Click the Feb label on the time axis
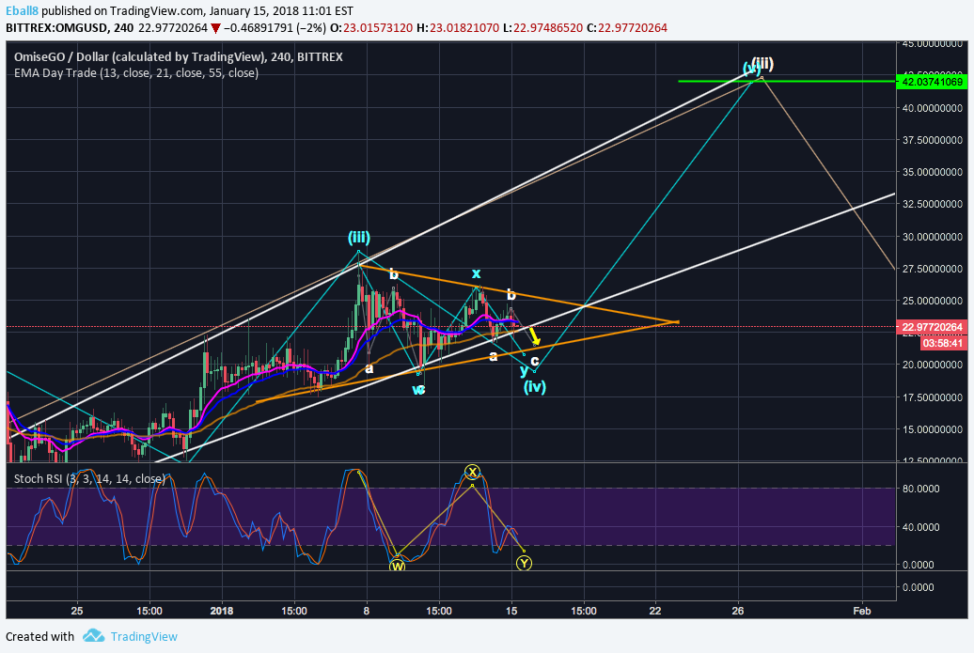 click(x=861, y=611)
